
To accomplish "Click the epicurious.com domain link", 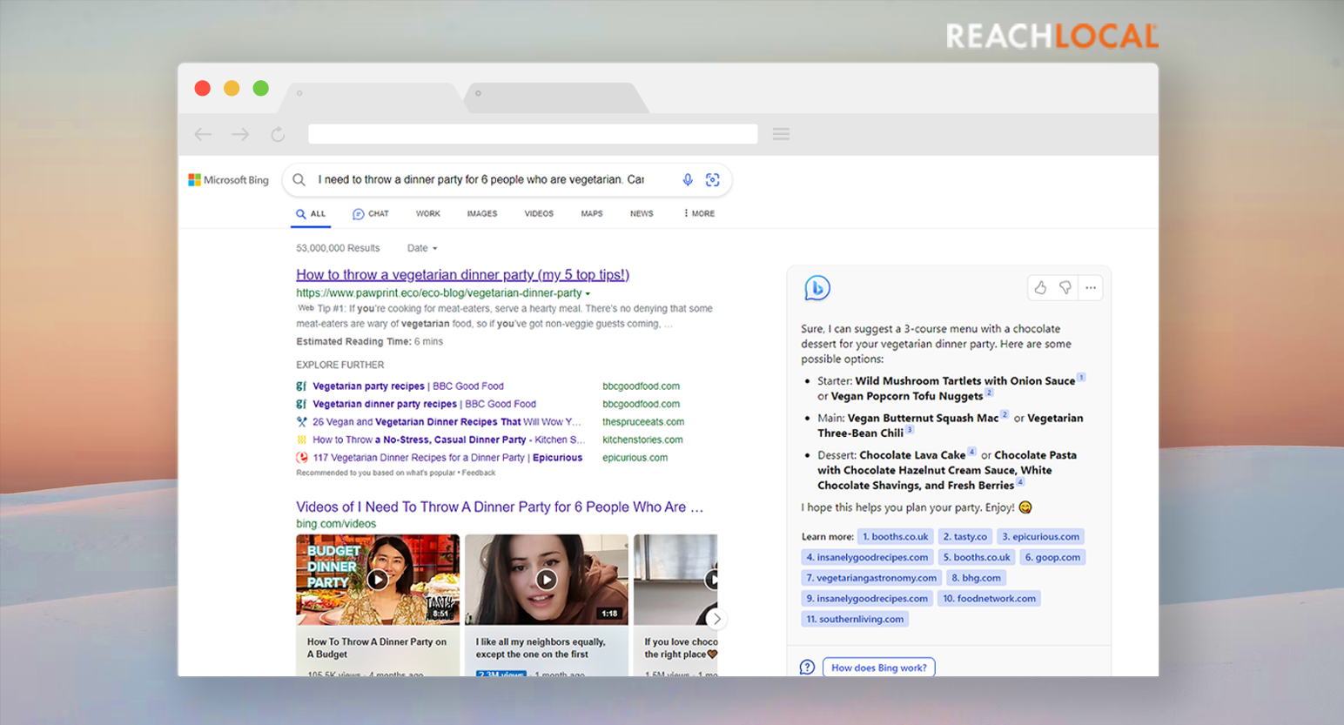I will 635,458.
